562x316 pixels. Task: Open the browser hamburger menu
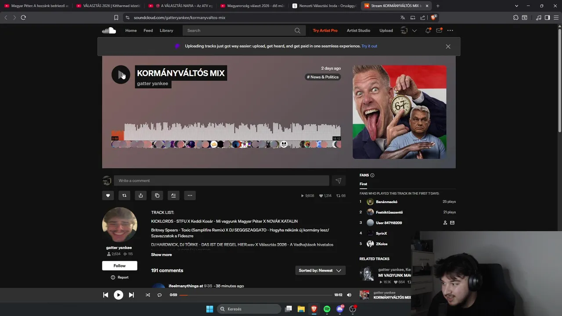coord(555,18)
